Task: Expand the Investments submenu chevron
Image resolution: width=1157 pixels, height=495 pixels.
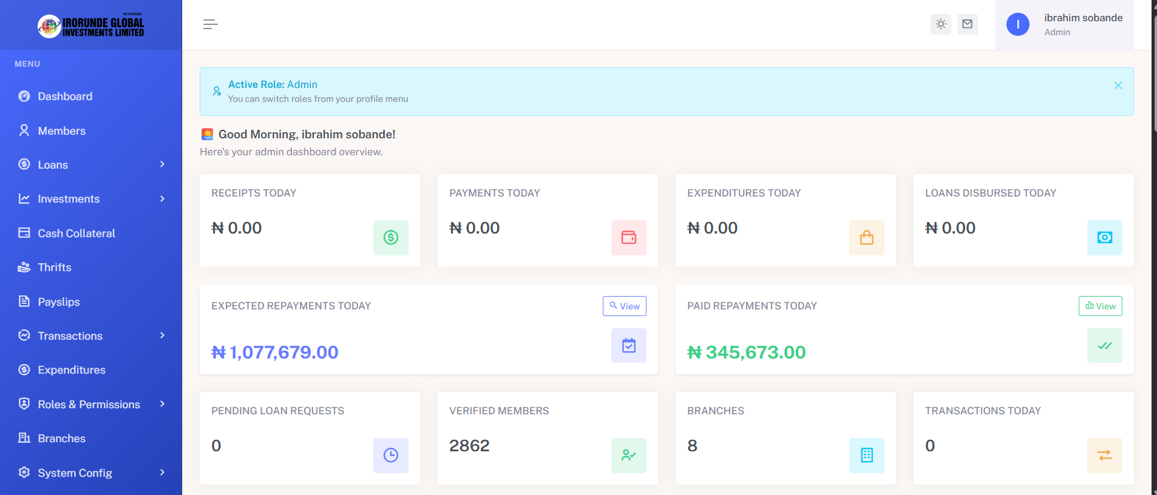Action: pyautogui.click(x=162, y=199)
